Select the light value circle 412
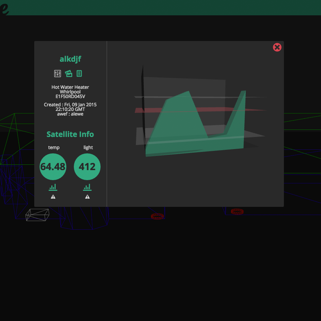The image size is (321, 321). click(87, 167)
